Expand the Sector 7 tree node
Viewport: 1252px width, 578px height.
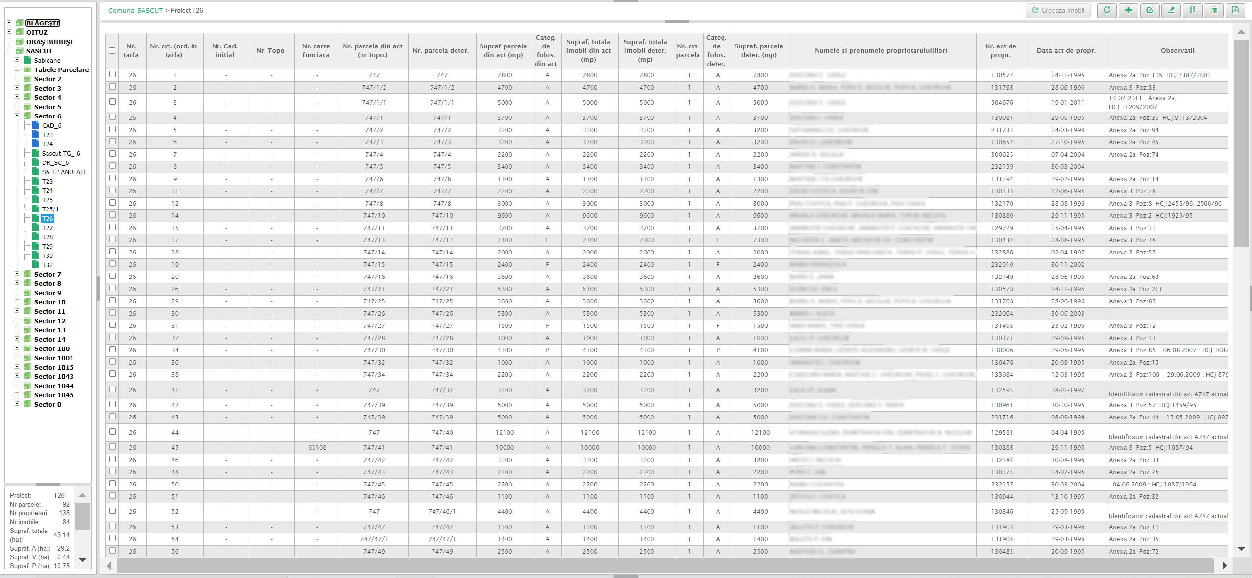point(17,274)
